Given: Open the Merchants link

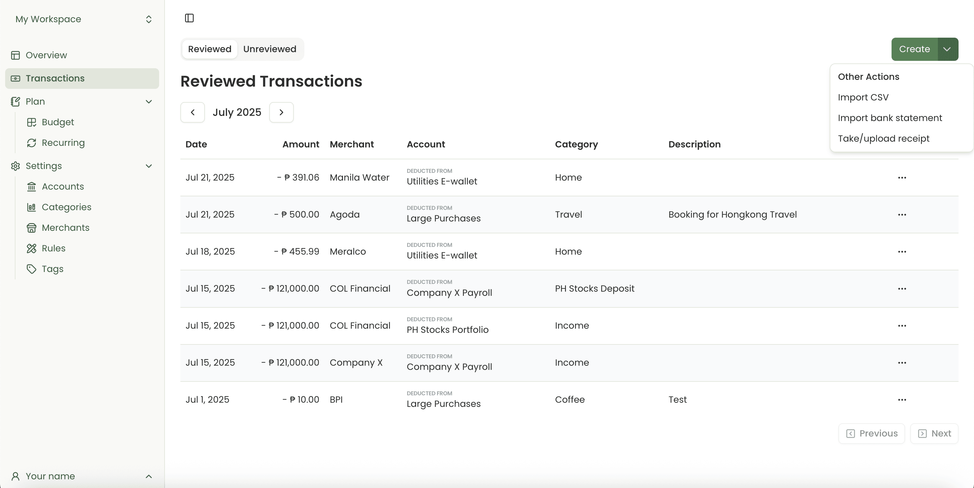Looking at the screenshot, I should tap(65, 228).
